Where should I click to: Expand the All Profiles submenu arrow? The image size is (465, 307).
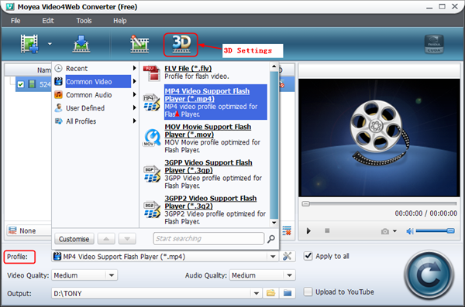coord(134,121)
